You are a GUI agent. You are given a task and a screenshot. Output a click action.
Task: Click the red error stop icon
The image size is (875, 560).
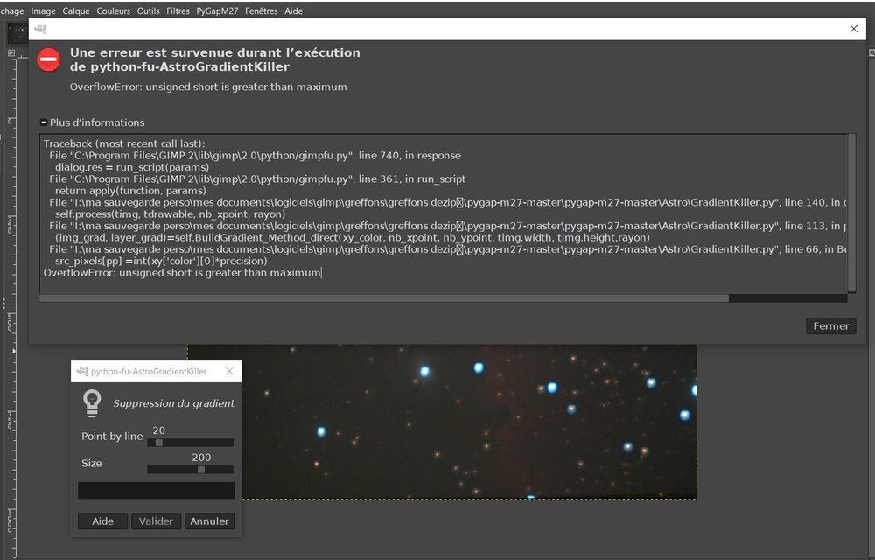[x=48, y=59]
